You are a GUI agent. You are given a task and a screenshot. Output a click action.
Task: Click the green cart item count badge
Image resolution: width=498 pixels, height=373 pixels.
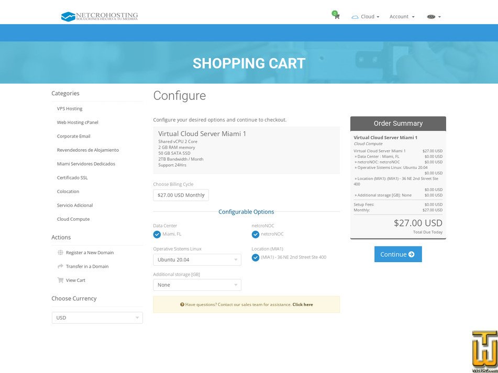click(335, 12)
